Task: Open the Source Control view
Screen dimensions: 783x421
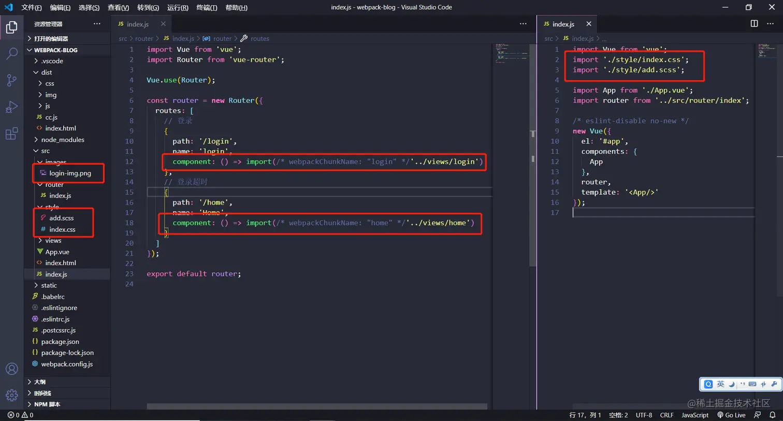Action: point(12,80)
